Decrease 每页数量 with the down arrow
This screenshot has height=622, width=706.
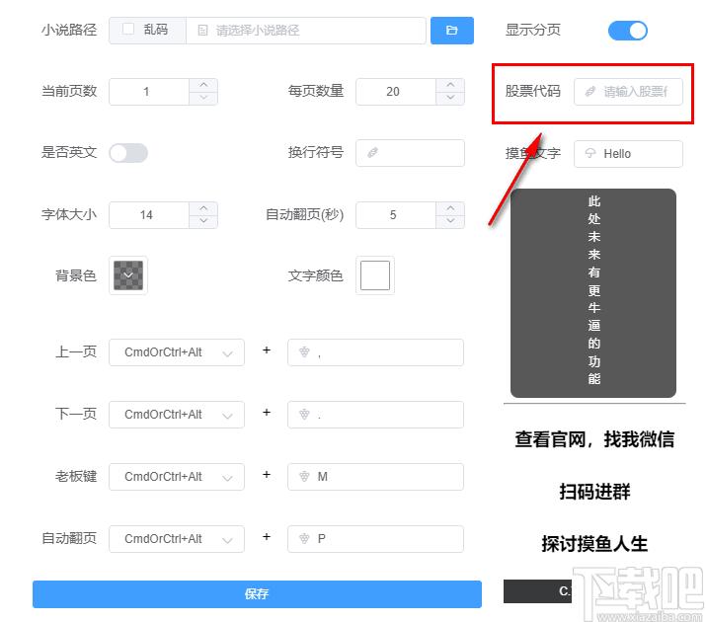pyautogui.click(x=450, y=98)
